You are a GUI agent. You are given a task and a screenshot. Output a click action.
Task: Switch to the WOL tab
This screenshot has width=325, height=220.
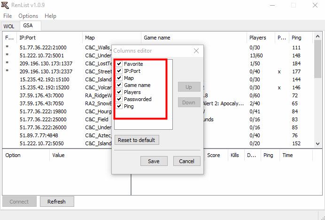coord(9,26)
